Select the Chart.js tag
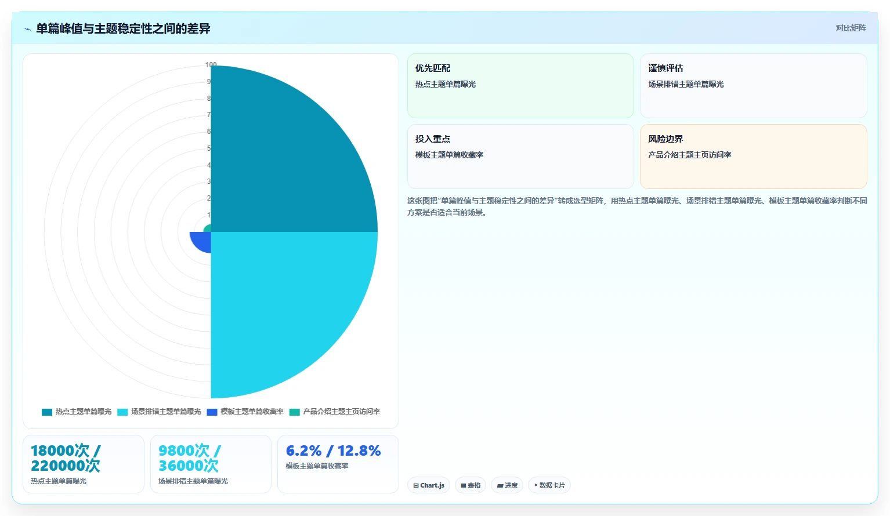This screenshot has height=516, width=890. click(x=429, y=485)
